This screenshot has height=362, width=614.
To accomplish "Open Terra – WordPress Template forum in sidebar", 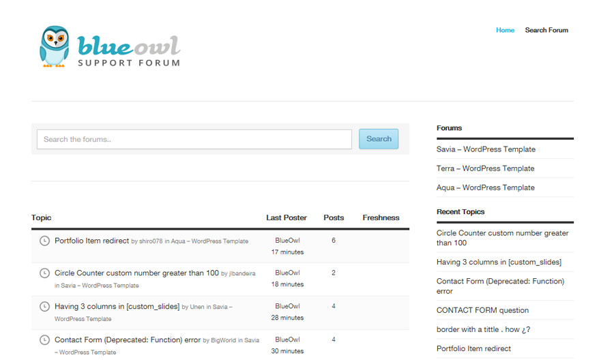I will point(485,168).
